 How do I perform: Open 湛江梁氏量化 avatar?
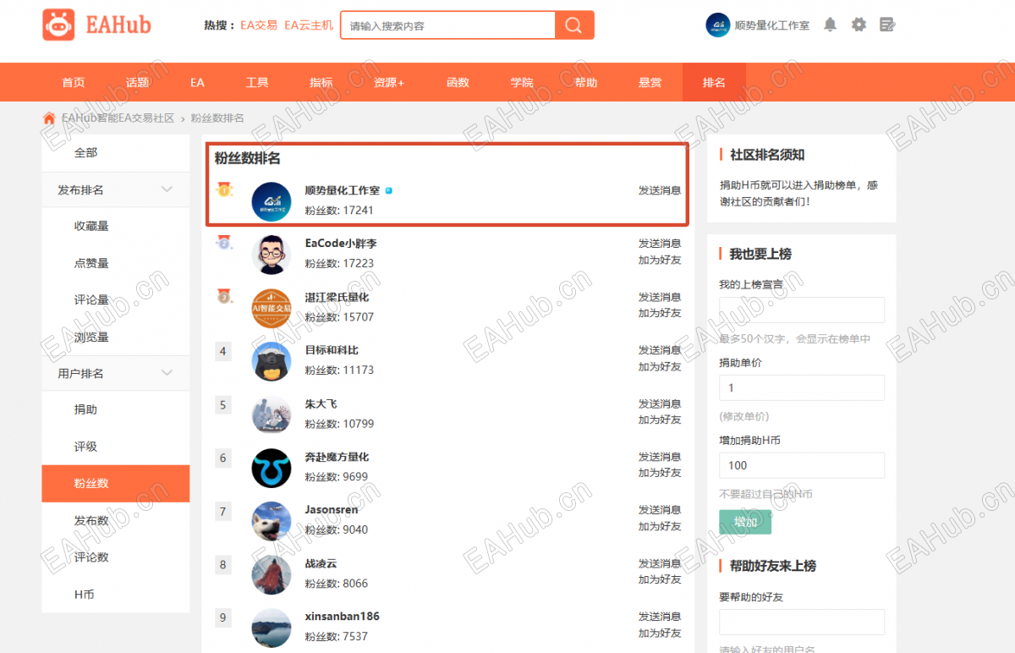(272, 308)
